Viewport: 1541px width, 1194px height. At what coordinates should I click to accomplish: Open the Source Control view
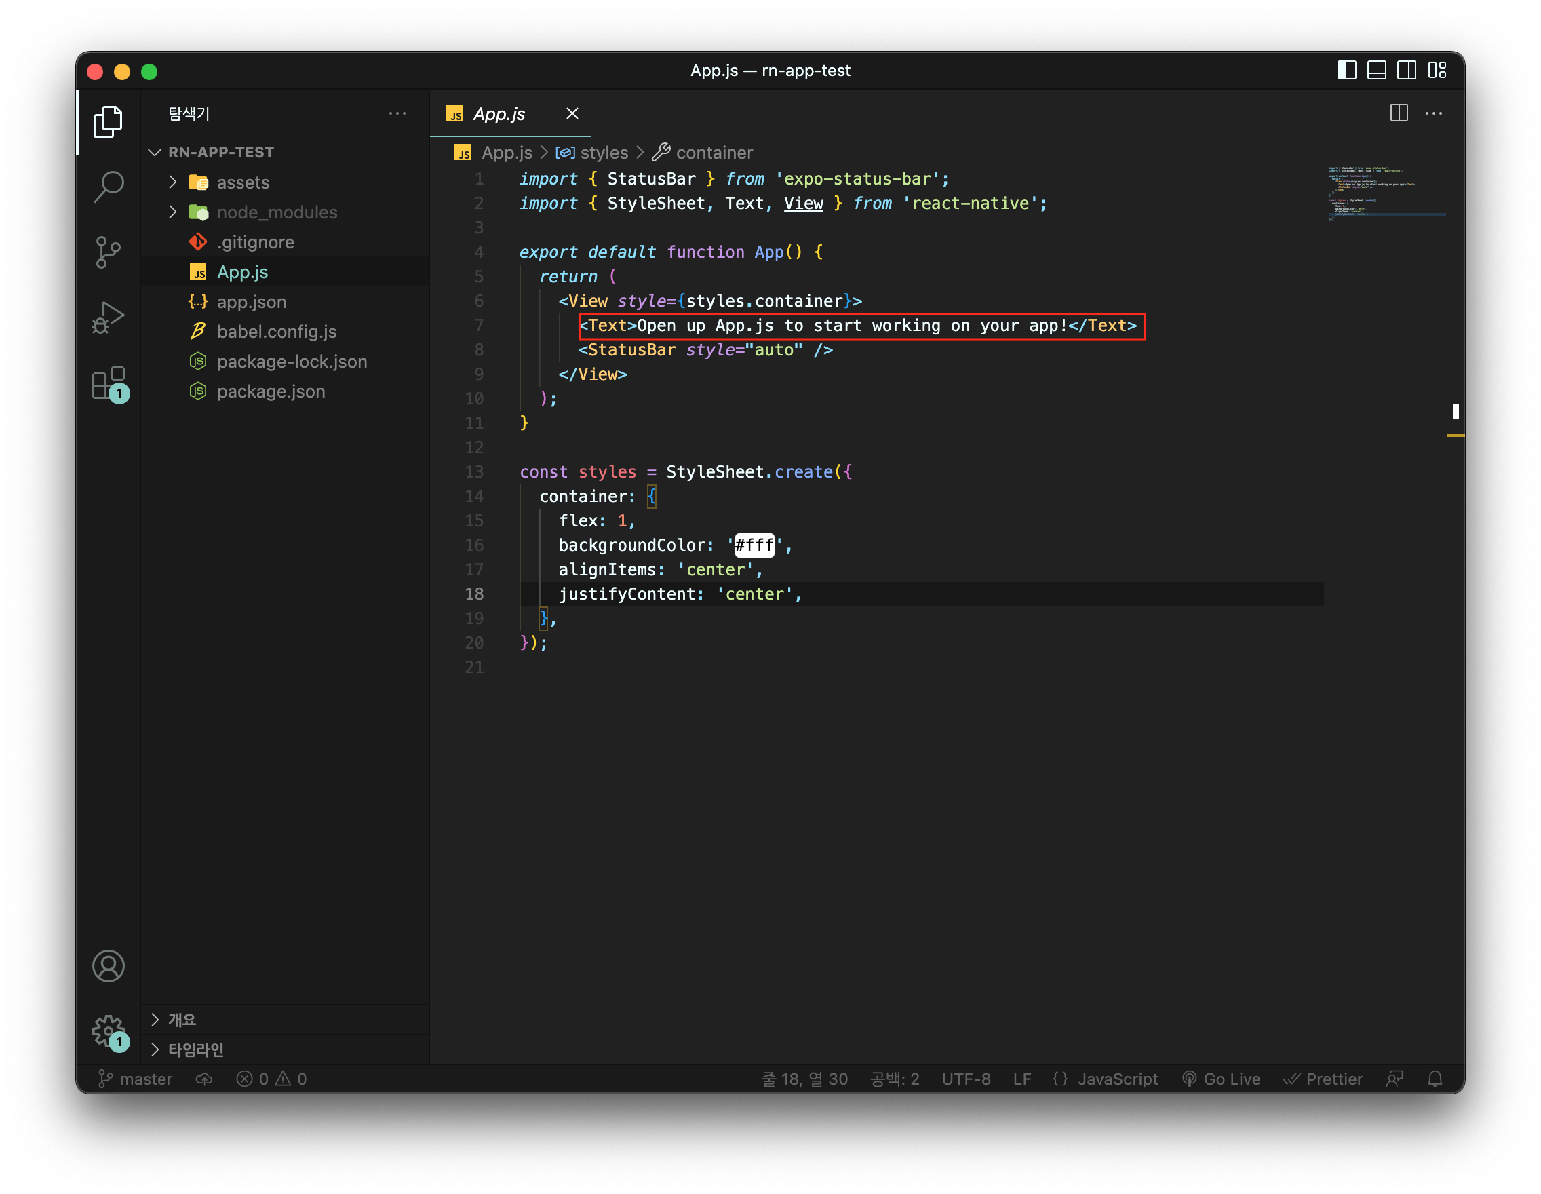(109, 252)
